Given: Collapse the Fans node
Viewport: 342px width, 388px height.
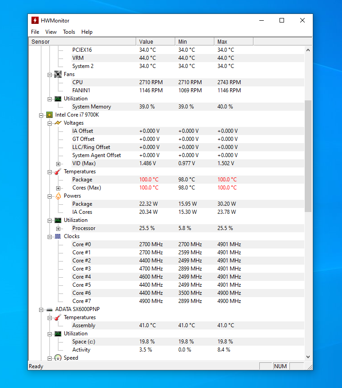Looking at the screenshot, I should click(50, 75).
